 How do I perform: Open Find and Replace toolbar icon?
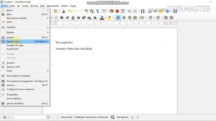[x=92, y=11]
